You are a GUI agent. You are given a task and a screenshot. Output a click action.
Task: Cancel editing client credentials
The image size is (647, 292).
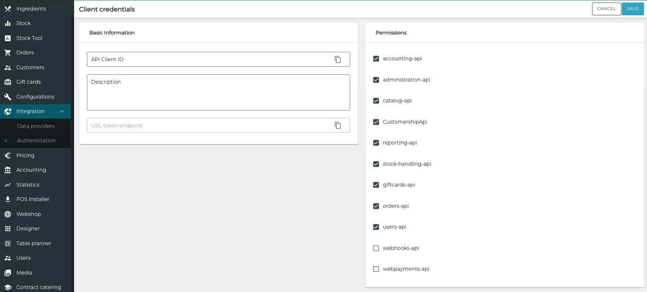pos(606,9)
